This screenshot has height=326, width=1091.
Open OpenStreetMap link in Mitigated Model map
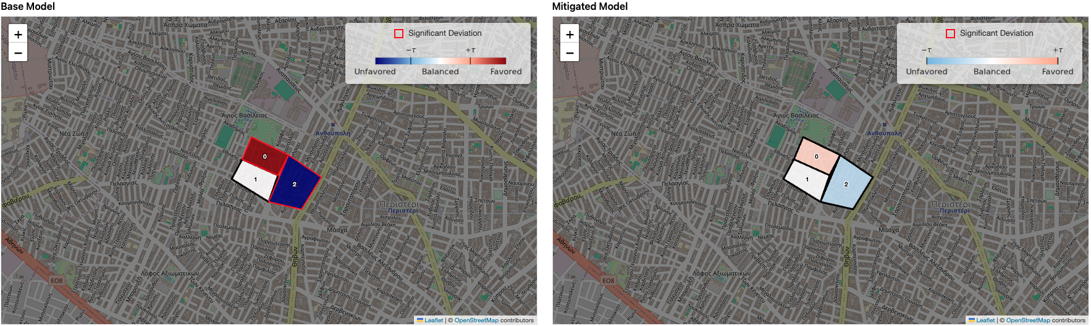[x=1028, y=320]
